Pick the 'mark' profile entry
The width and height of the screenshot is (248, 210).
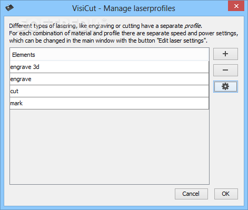[x=110, y=103]
